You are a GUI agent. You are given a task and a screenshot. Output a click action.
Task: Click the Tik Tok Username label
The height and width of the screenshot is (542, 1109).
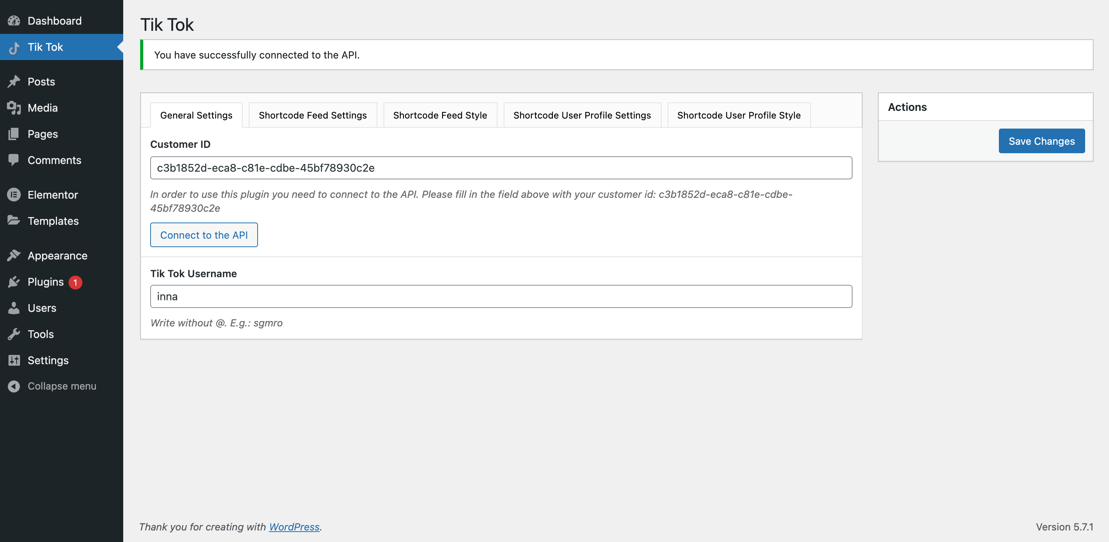pos(193,273)
